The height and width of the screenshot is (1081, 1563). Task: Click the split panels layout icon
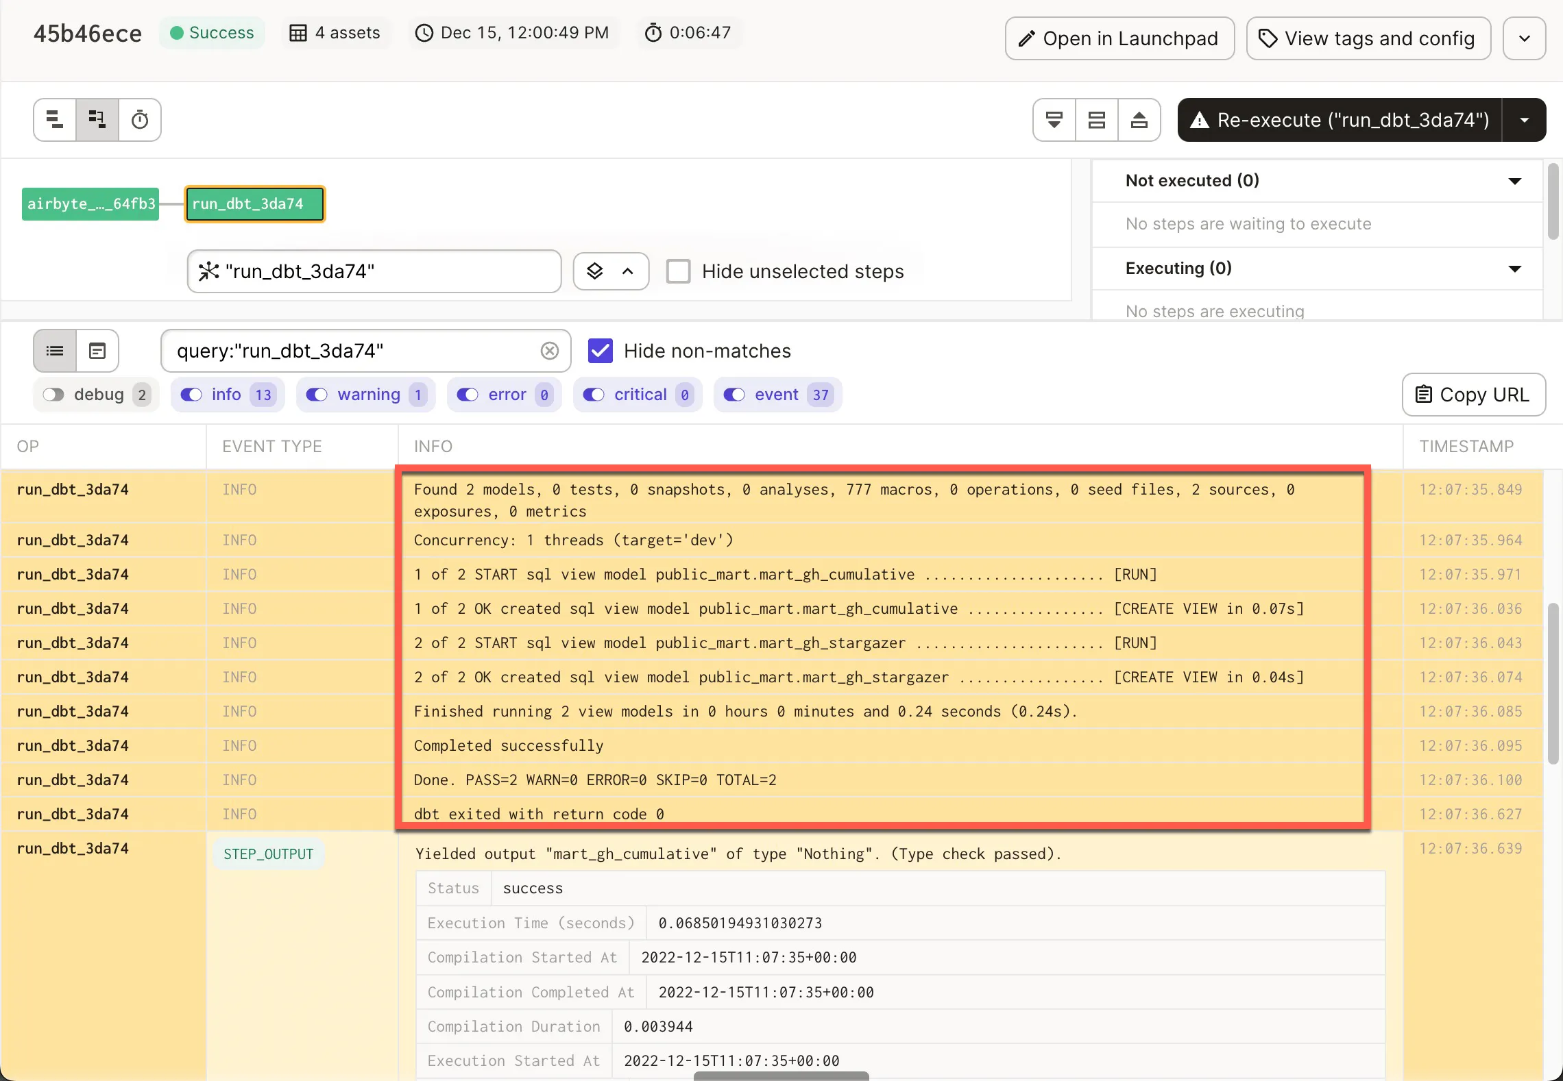point(1097,120)
